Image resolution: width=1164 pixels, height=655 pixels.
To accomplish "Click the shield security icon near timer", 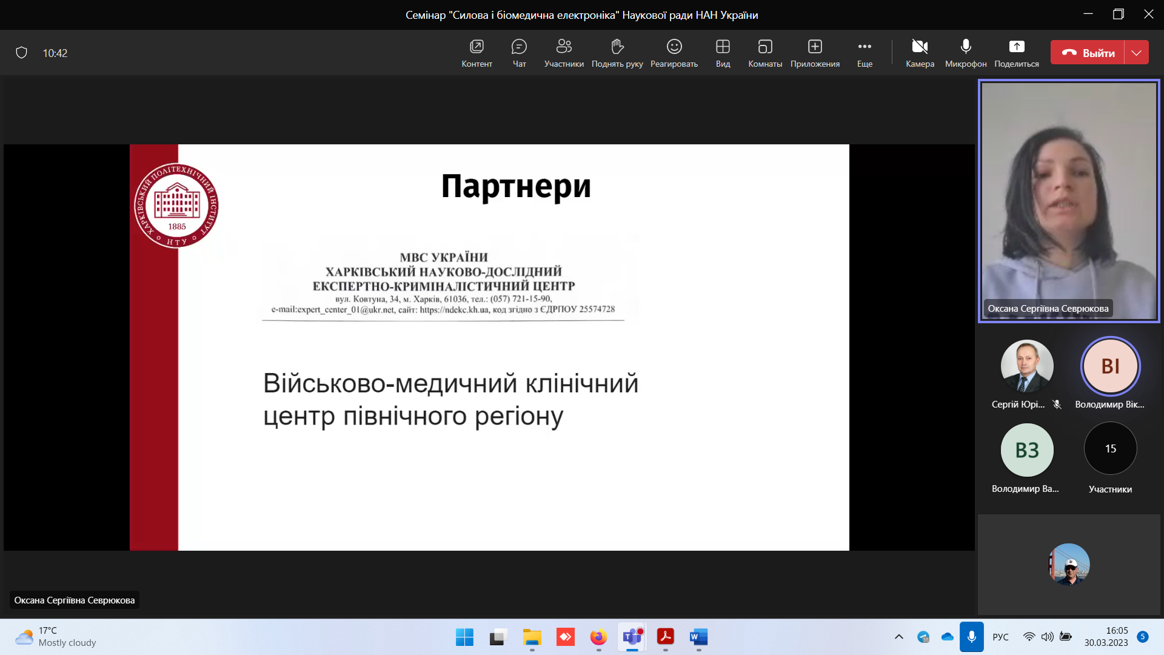I will pyautogui.click(x=22, y=53).
